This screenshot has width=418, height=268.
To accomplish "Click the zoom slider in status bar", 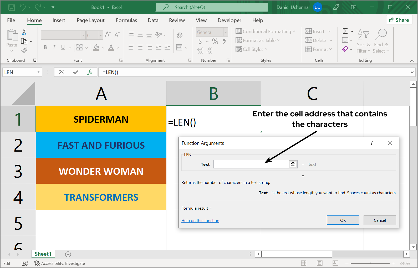I will [370, 263].
